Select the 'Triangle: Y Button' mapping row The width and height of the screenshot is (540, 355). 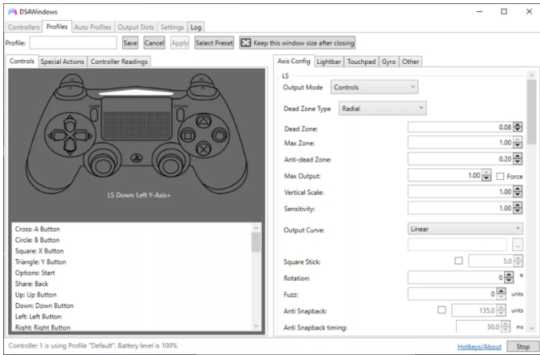(x=132, y=261)
